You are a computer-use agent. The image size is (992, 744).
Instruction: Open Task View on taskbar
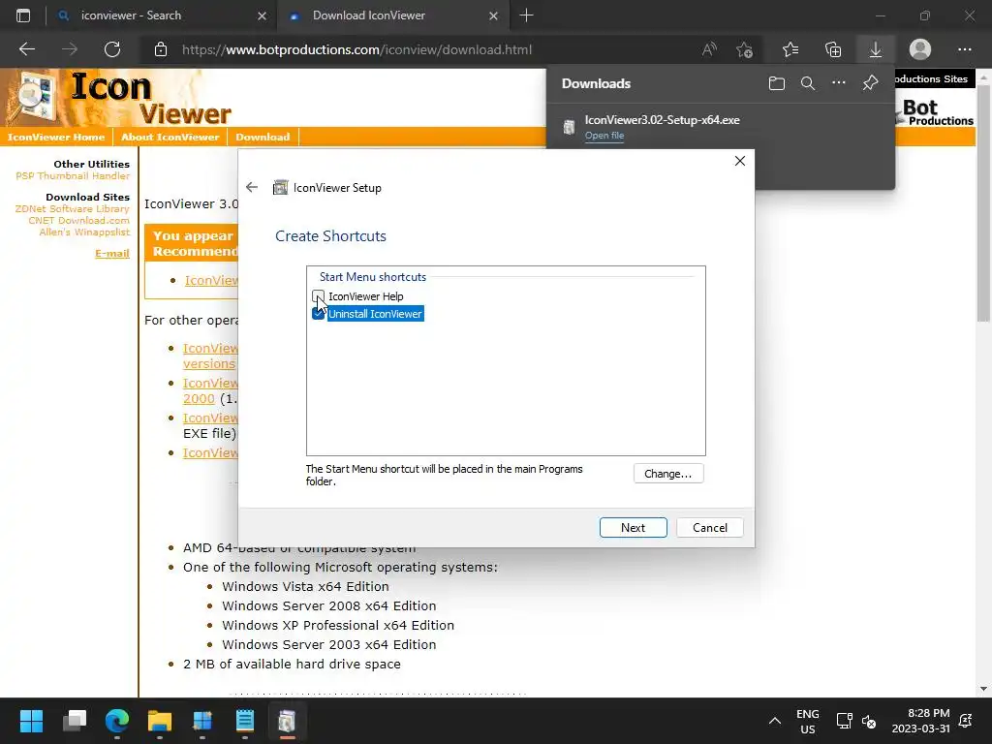click(x=74, y=721)
